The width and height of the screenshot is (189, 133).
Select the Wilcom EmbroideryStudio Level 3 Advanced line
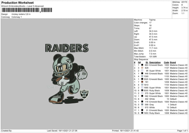click(22, 6)
